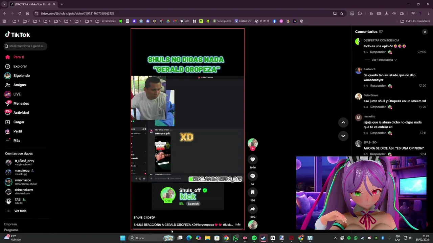Viewport: 433px width, 243px height.
Task: Click the TikTok logo in the sidebar
Action: pos(17,34)
